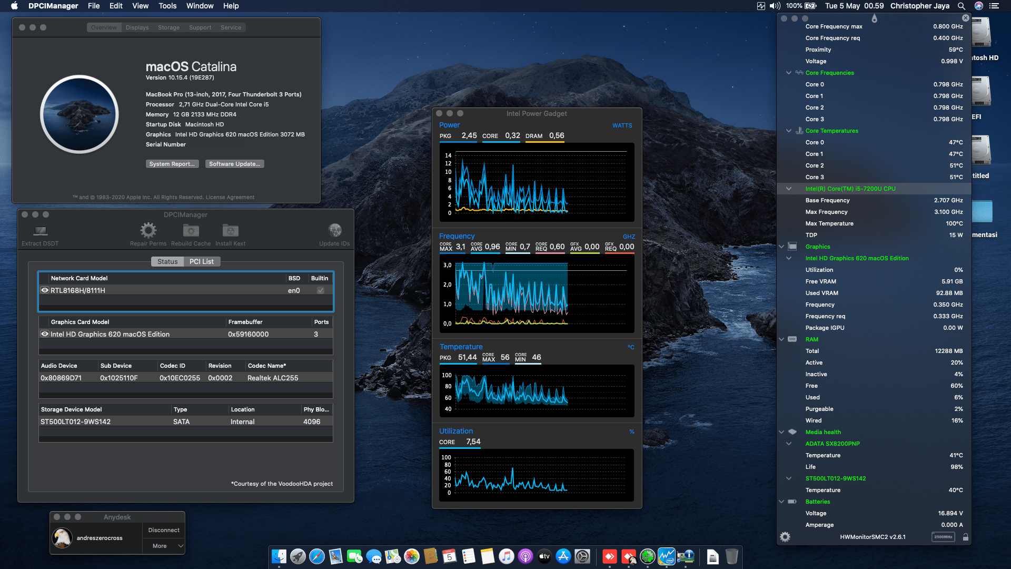Open Finder from the dock

pyautogui.click(x=279, y=556)
